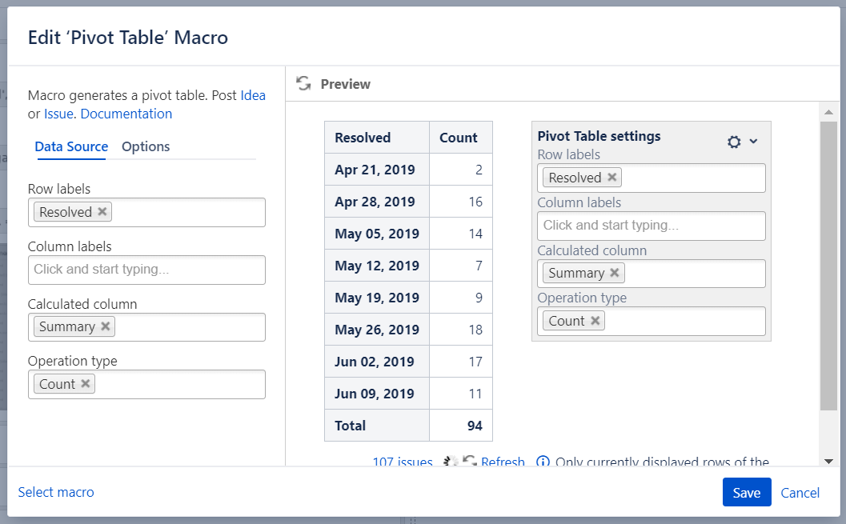Remove Resolved tag in left Row labels

pyautogui.click(x=102, y=212)
